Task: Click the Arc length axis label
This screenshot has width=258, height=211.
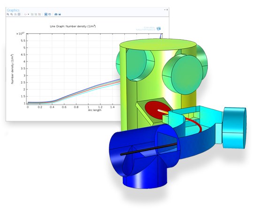Action: (x=95, y=110)
